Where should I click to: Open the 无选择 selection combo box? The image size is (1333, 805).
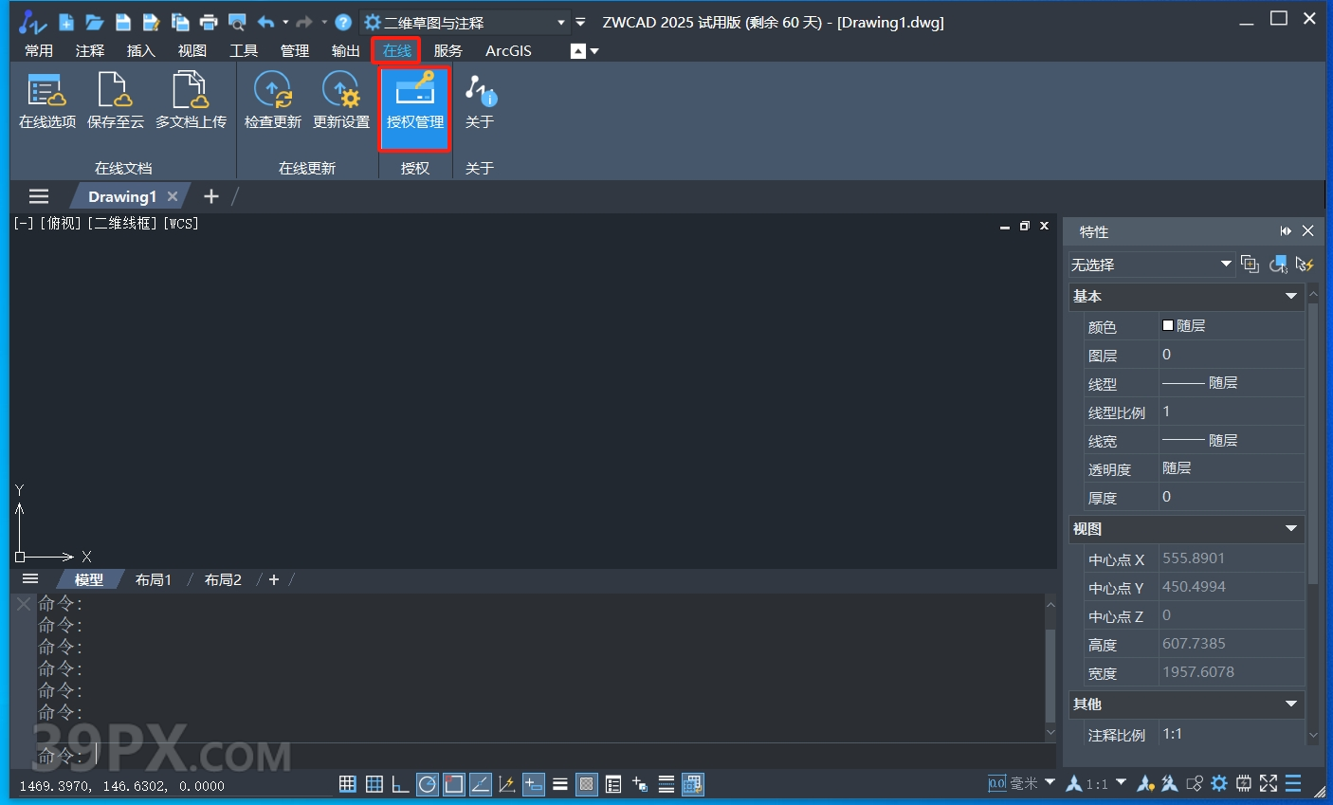(1151, 264)
